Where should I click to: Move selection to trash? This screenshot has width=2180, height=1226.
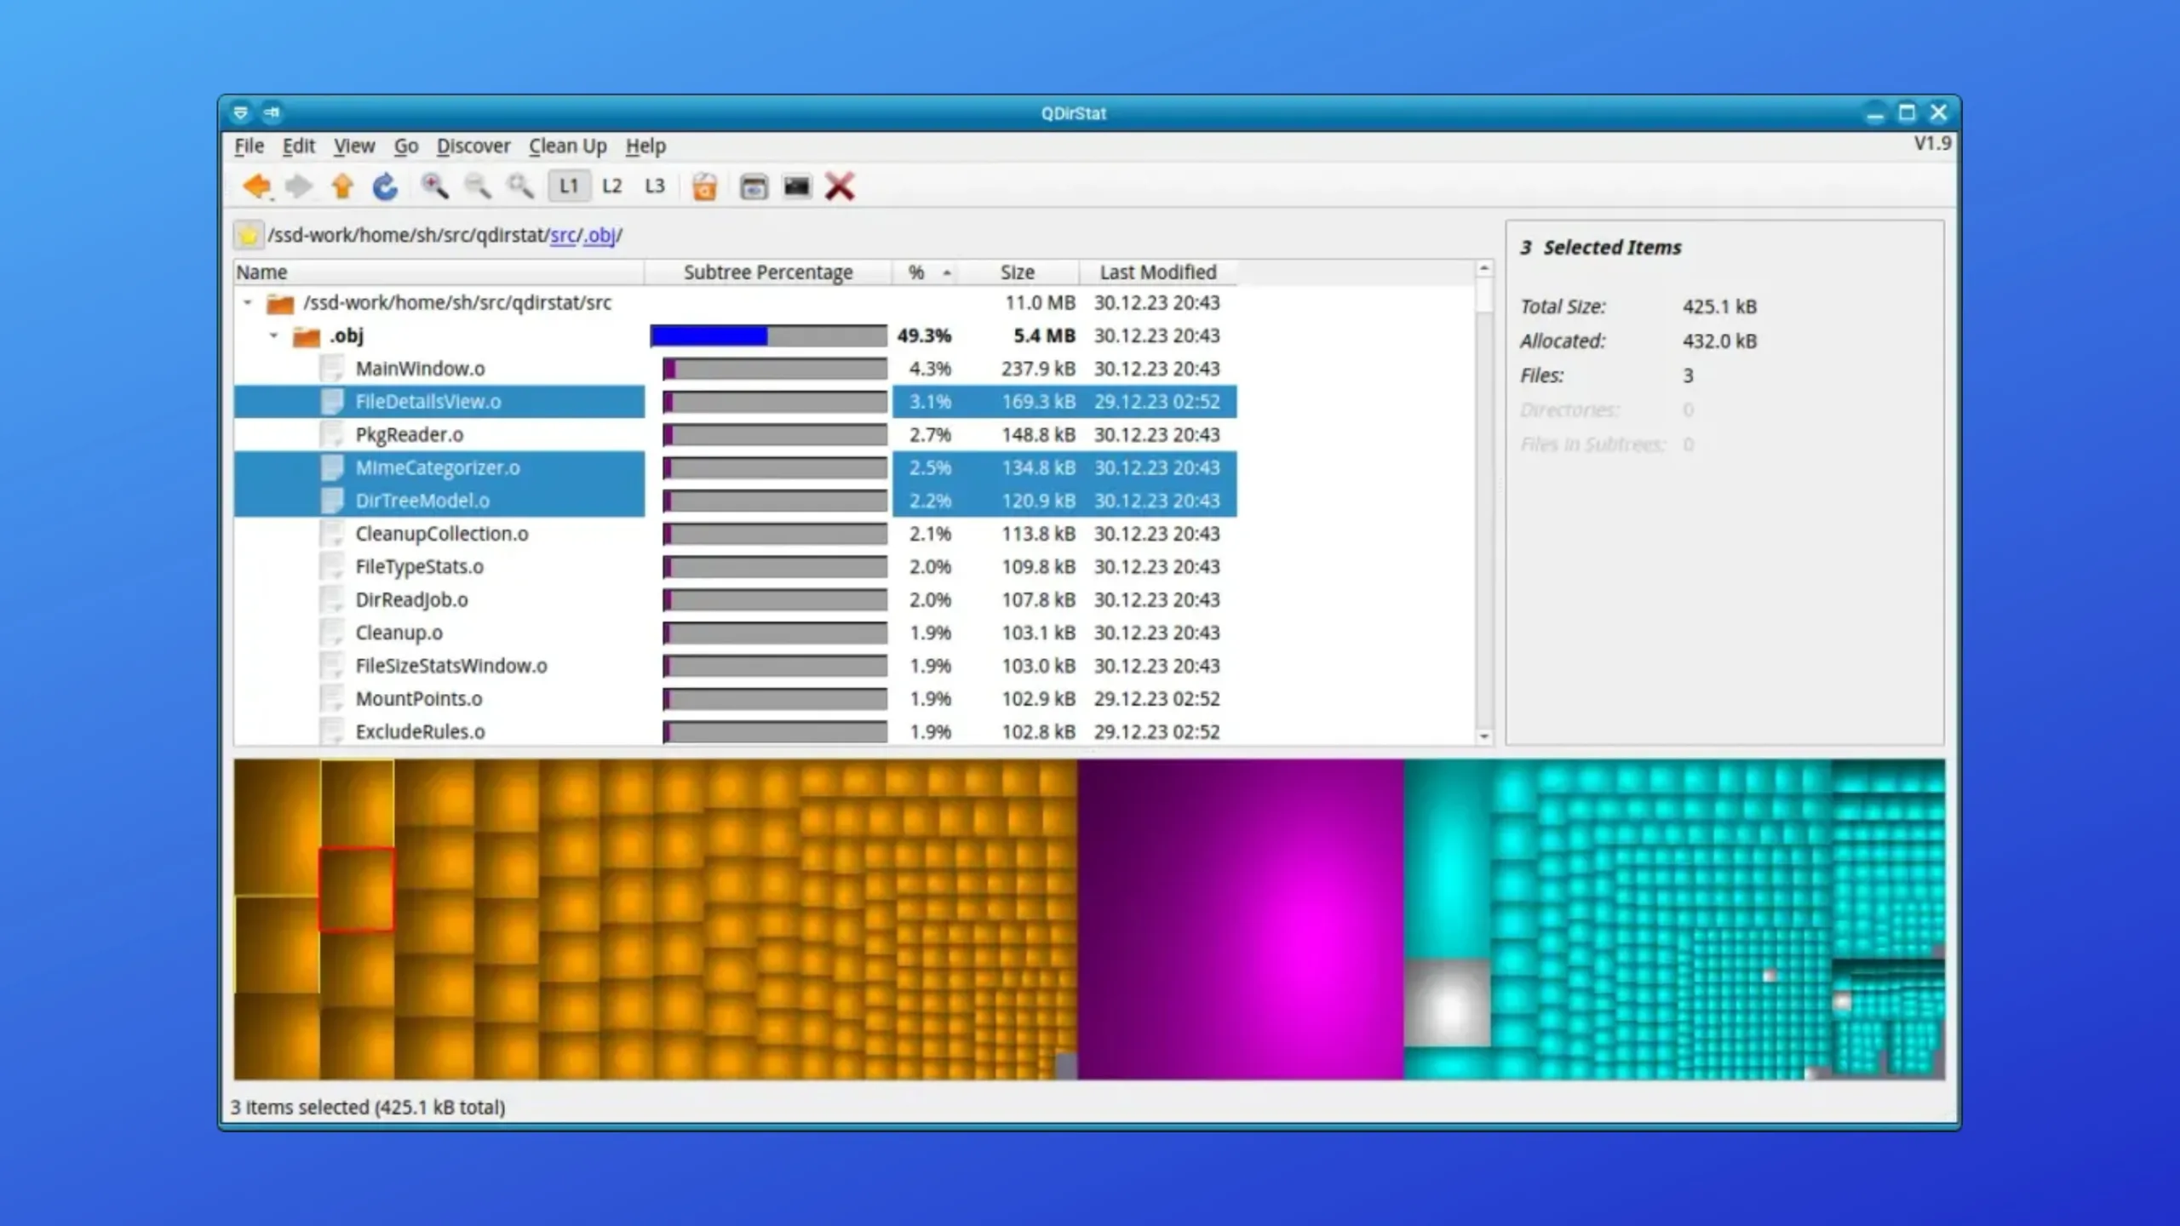click(x=704, y=186)
